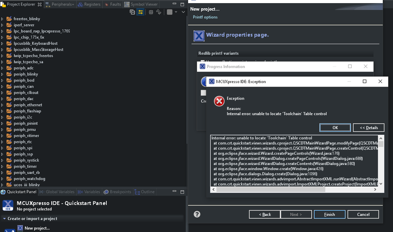Screen dimensions: 393x232
Task: Click the MCUXpresso IDE logo in Quickstart Panel
Action: coord(8,206)
